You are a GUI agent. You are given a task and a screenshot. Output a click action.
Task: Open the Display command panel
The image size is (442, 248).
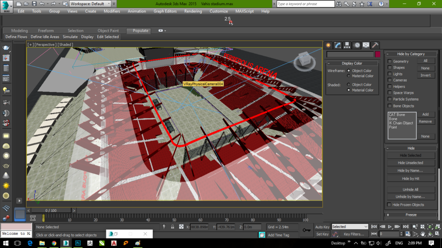click(366, 45)
